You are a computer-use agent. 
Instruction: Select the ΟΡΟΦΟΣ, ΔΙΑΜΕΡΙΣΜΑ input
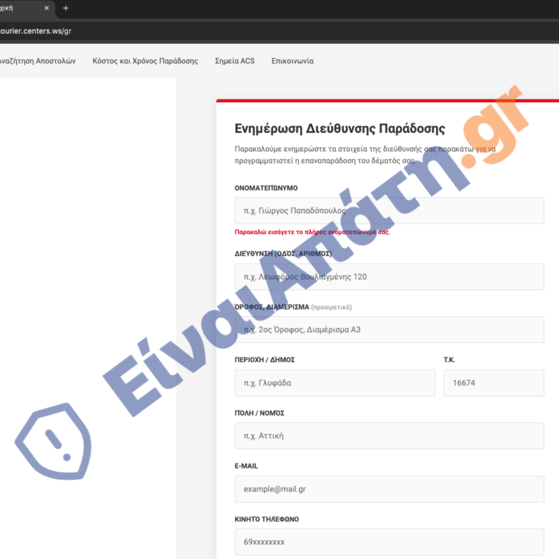(389, 329)
